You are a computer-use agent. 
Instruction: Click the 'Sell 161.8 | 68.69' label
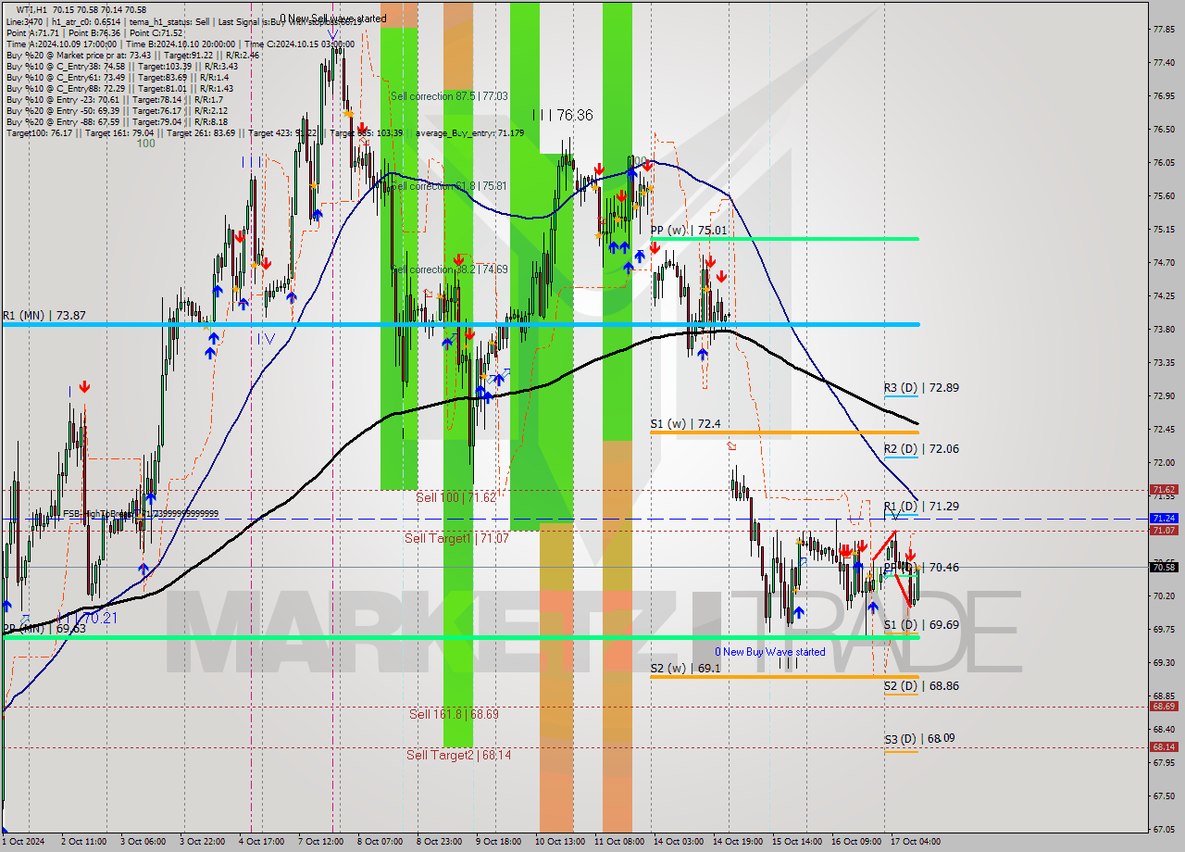tap(454, 714)
